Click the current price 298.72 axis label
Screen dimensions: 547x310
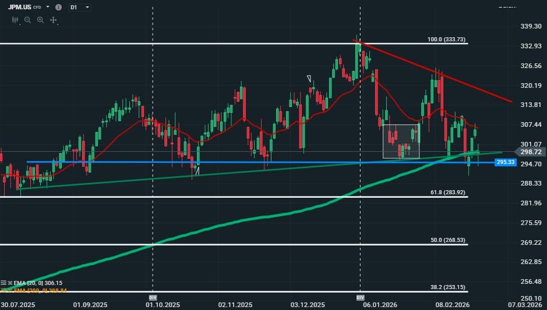[529, 151]
